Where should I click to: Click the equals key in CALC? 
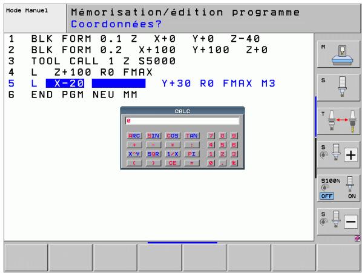[192, 163]
